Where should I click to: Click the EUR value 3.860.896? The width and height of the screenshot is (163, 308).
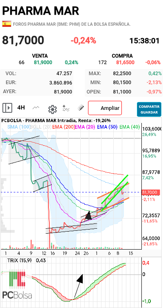click(61, 83)
